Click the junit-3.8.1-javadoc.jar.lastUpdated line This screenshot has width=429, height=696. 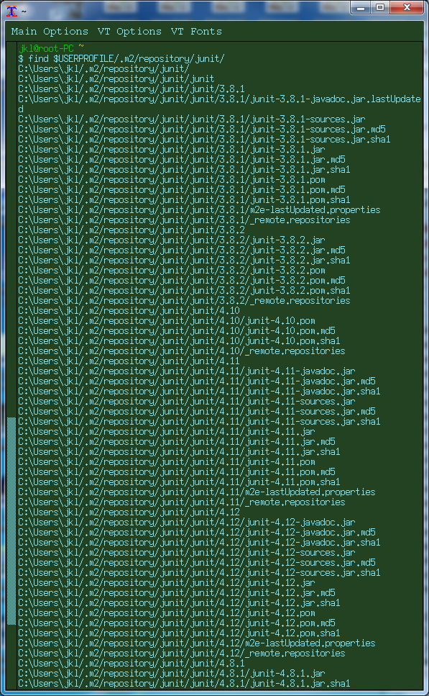[x=219, y=104]
